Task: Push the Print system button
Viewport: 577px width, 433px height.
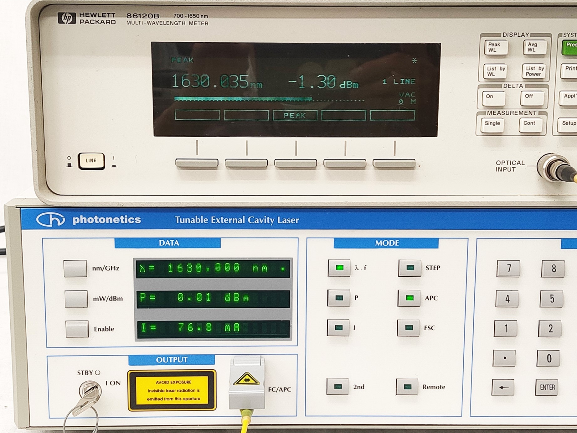Action: (569, 71)
